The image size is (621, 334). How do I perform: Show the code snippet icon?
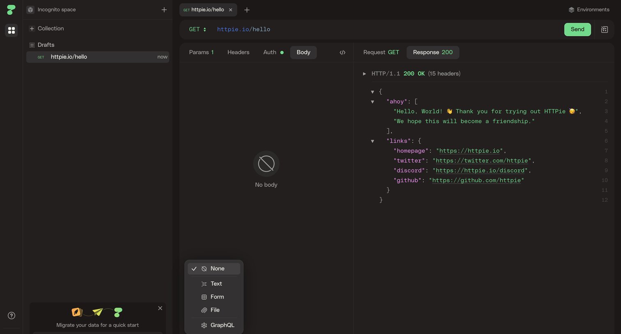click(343, 53)
